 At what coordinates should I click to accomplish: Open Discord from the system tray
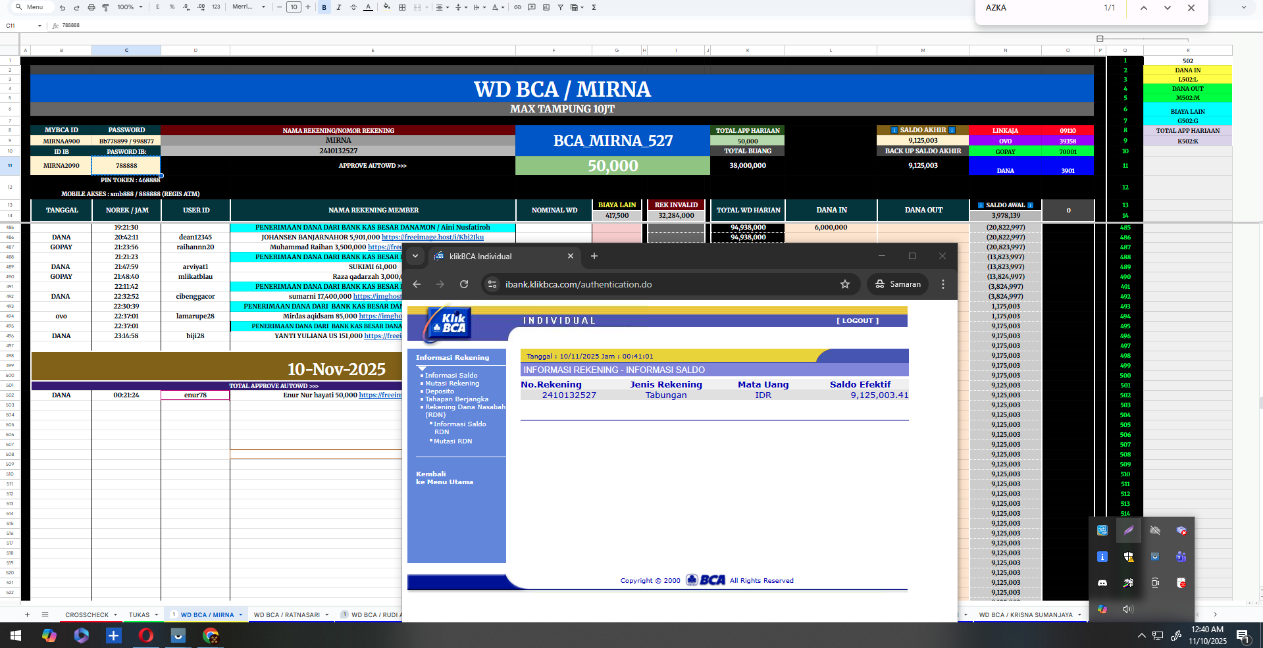pyautogui.click(x=1102, y=583)
